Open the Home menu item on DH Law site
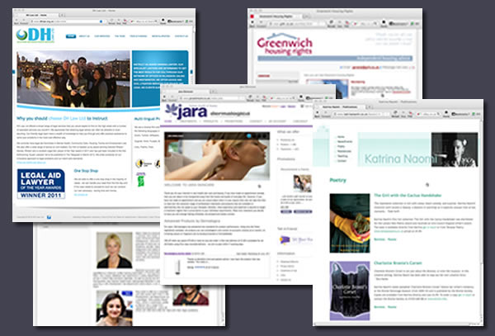 pos(71,36)
